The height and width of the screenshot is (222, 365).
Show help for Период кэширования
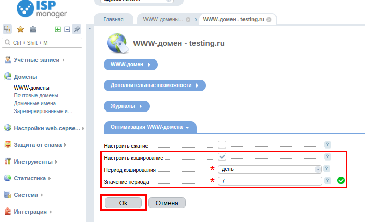[x=326, y=169]
